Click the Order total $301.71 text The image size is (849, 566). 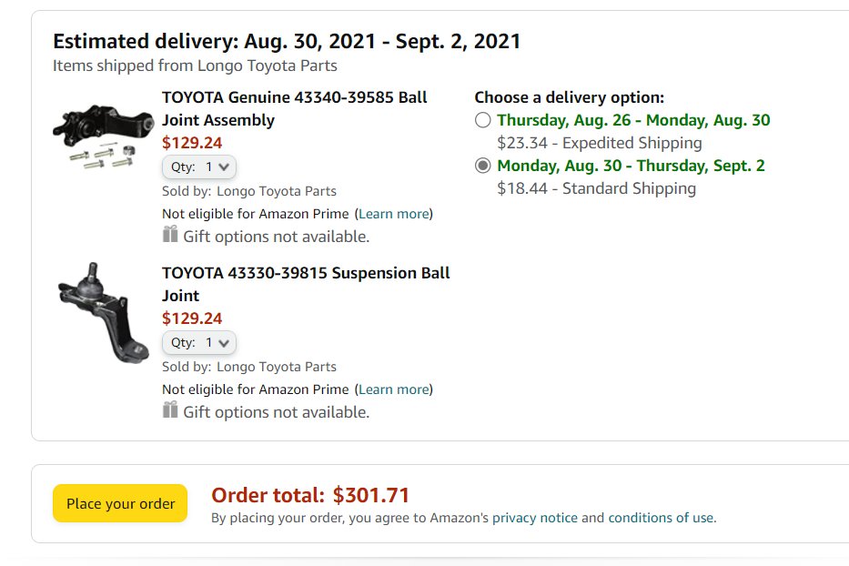tap(309, 495)
